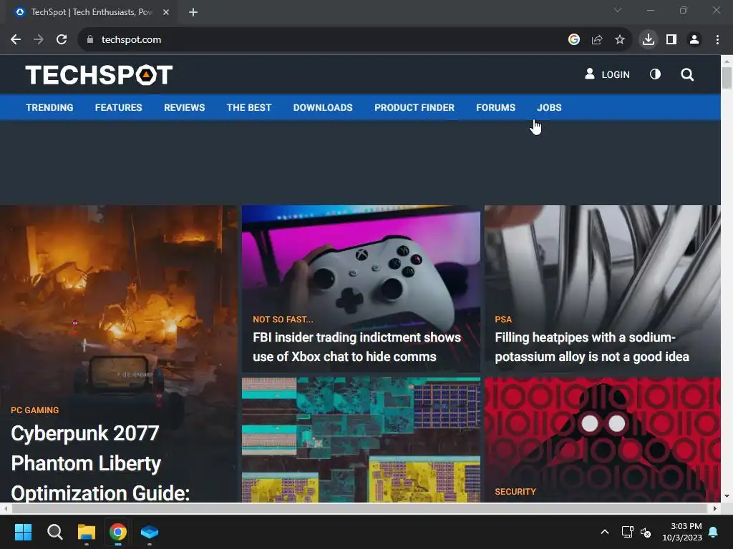Open Chrome downloads icon
The width and height of the screenshot is (733, 549).
[x=649, y=40]
